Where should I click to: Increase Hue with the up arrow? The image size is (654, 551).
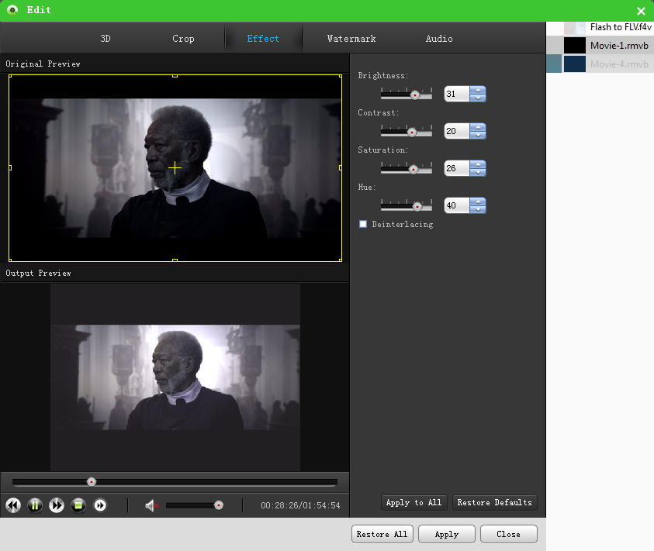478,201
